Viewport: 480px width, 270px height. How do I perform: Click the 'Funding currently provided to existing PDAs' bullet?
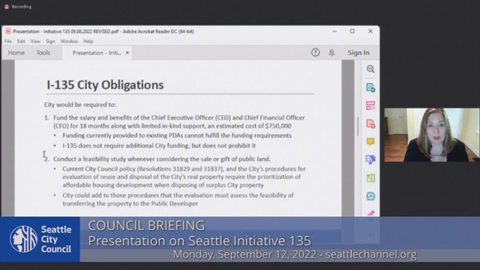tap(177, 135)
